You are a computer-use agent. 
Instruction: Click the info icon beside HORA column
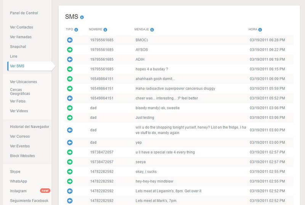260,30
